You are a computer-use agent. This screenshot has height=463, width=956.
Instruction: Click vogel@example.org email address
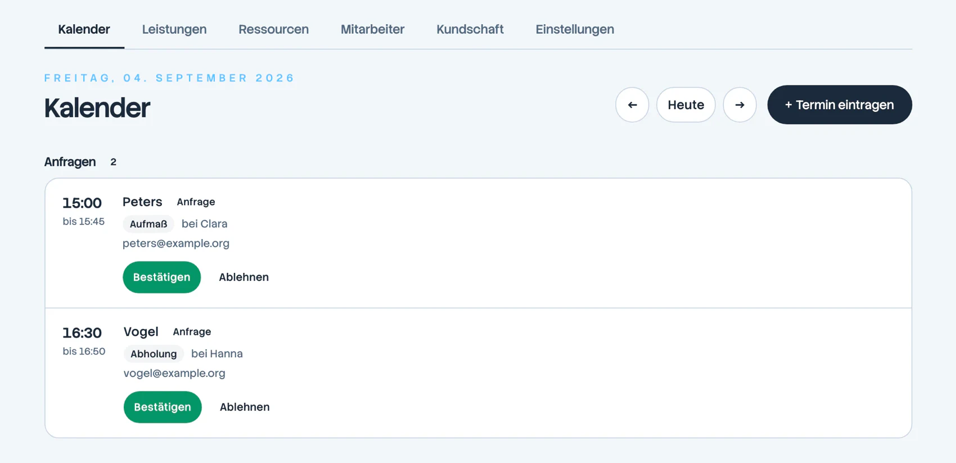click(x=174, y=374)
